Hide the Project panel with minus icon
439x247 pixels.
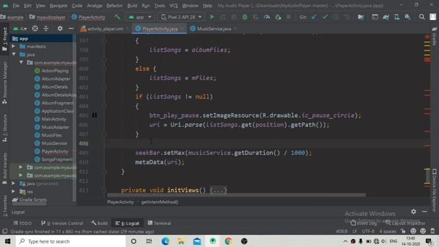pos(71,28)
